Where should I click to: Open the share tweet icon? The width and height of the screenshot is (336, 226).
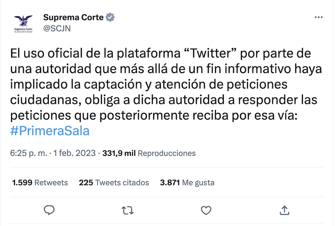click(284, 210)
